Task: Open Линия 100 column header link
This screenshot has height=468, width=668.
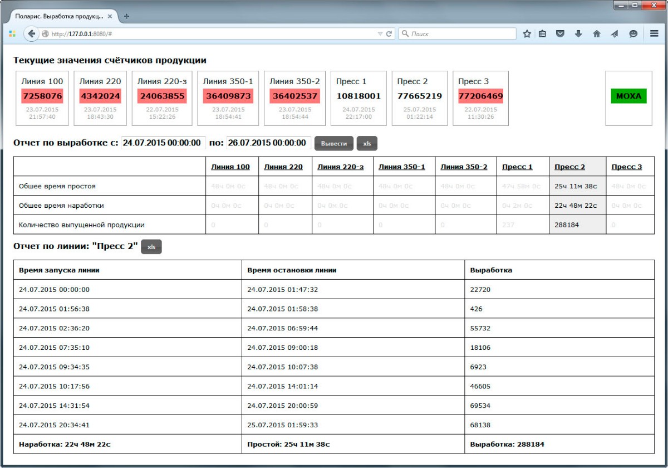Action: [x=230, y=167]
